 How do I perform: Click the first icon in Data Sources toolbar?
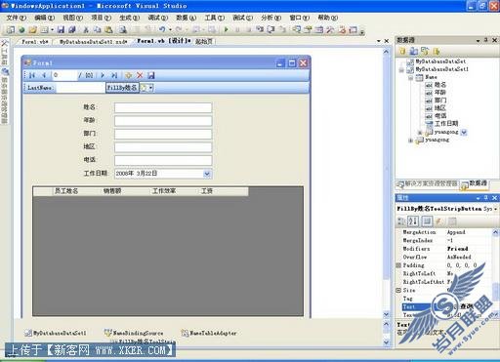click(x=402, y=51)
